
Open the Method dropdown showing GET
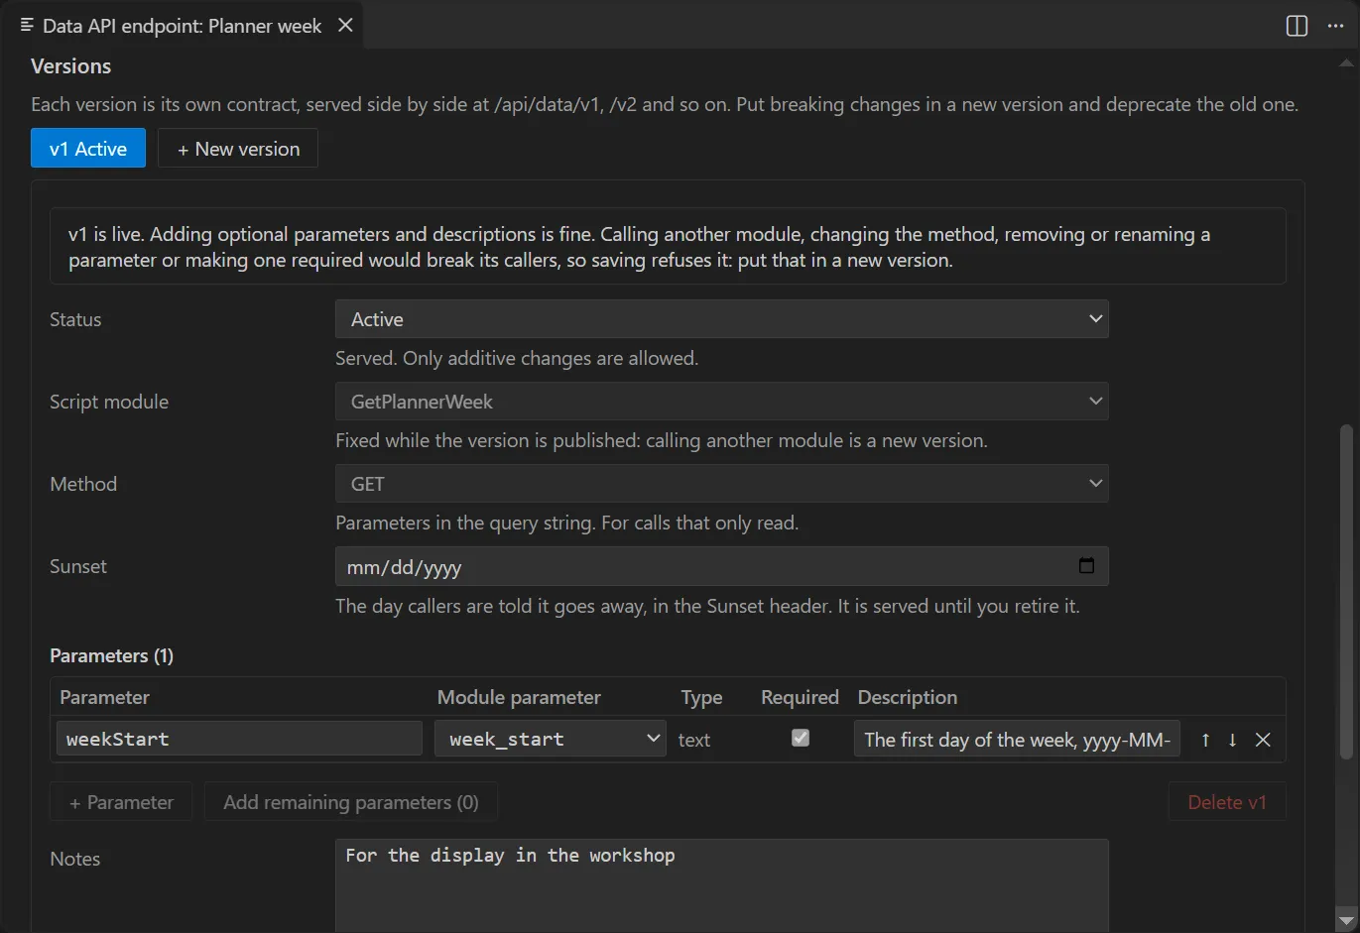coord(722,484)
